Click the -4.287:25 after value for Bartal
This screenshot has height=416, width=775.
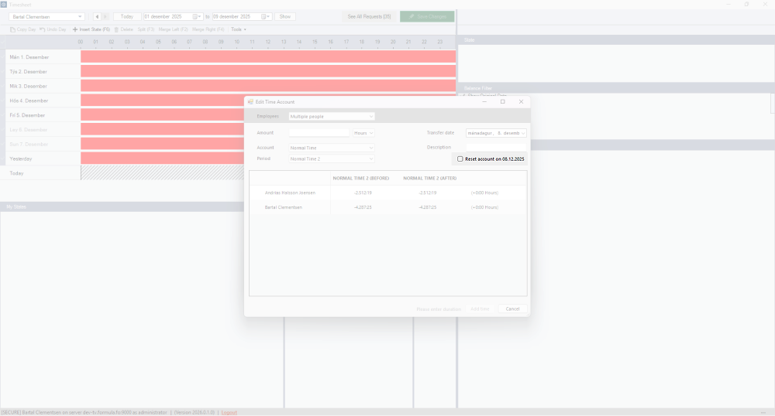[428, 207]
